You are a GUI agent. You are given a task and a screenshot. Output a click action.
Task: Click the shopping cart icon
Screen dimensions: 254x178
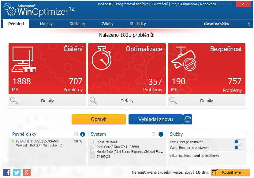pos(215,172)
